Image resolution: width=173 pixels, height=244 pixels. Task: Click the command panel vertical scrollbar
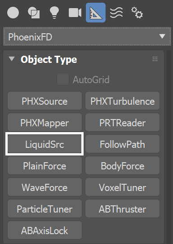169,147
